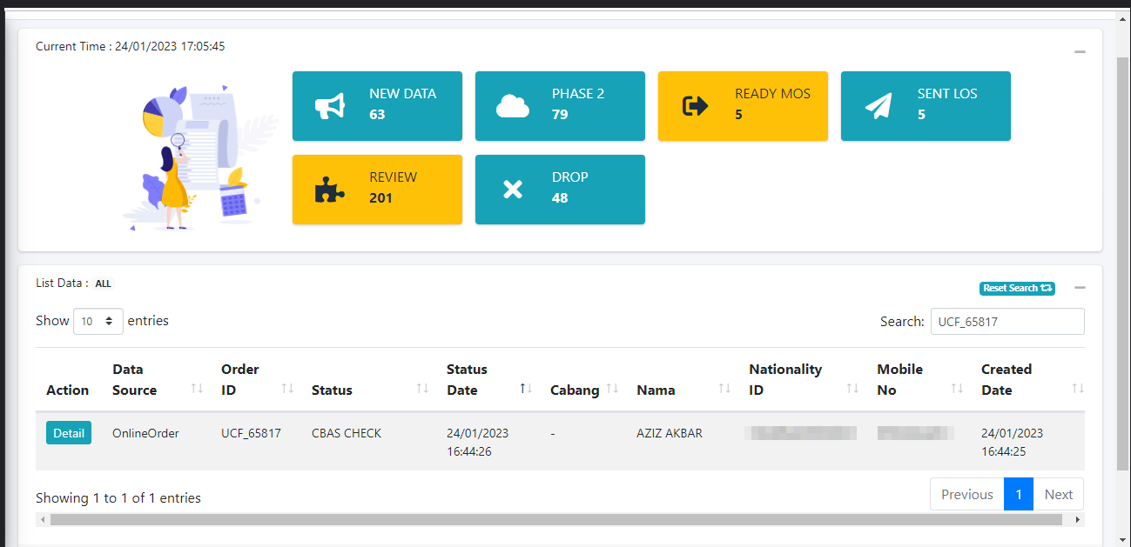Collapse the Current Time dashboard panel
The width and height of the screenshot is (1131, 547).
(x=1080, y=52)
